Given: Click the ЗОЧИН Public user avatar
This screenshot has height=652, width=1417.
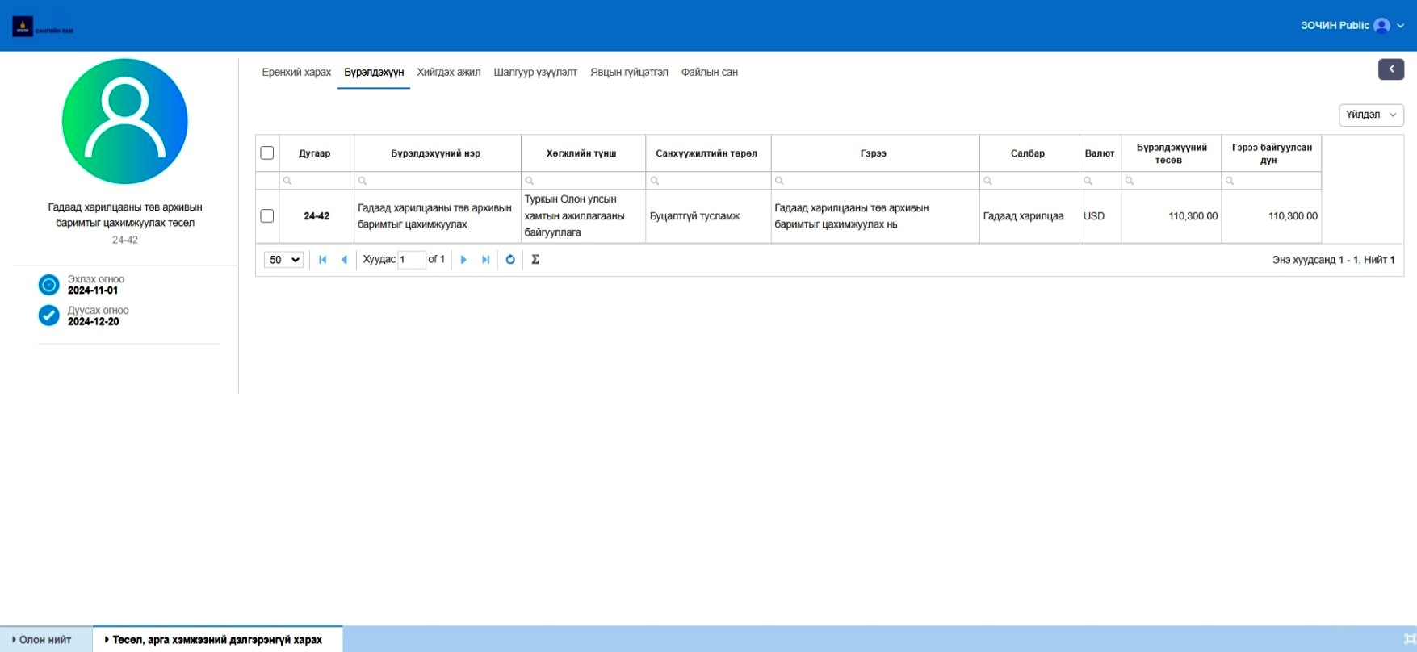Looking at the screenshot, I should 1381,26.
